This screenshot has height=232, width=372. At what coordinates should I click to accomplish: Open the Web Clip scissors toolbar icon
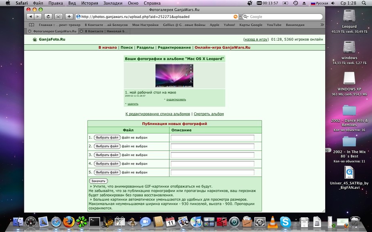[58, 17]
